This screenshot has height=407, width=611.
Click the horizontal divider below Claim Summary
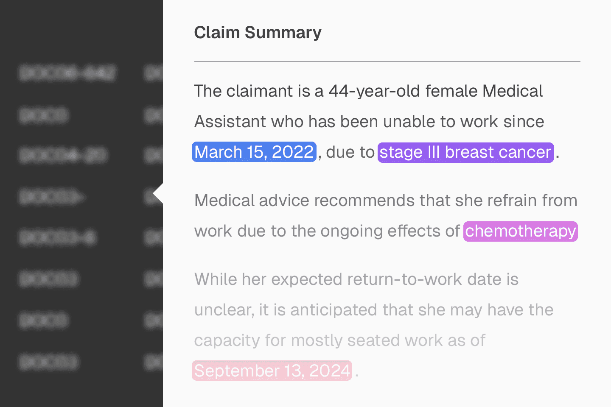[387, 61]
